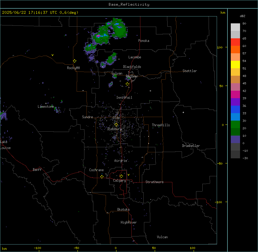Click the -100 tick label on the horizontal axis
This screenshot has height=252, width=258.
pyautogui.click(x=37, y=248)
